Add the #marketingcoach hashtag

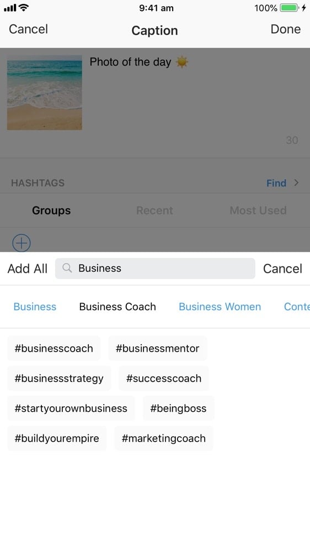pos(164,438)
